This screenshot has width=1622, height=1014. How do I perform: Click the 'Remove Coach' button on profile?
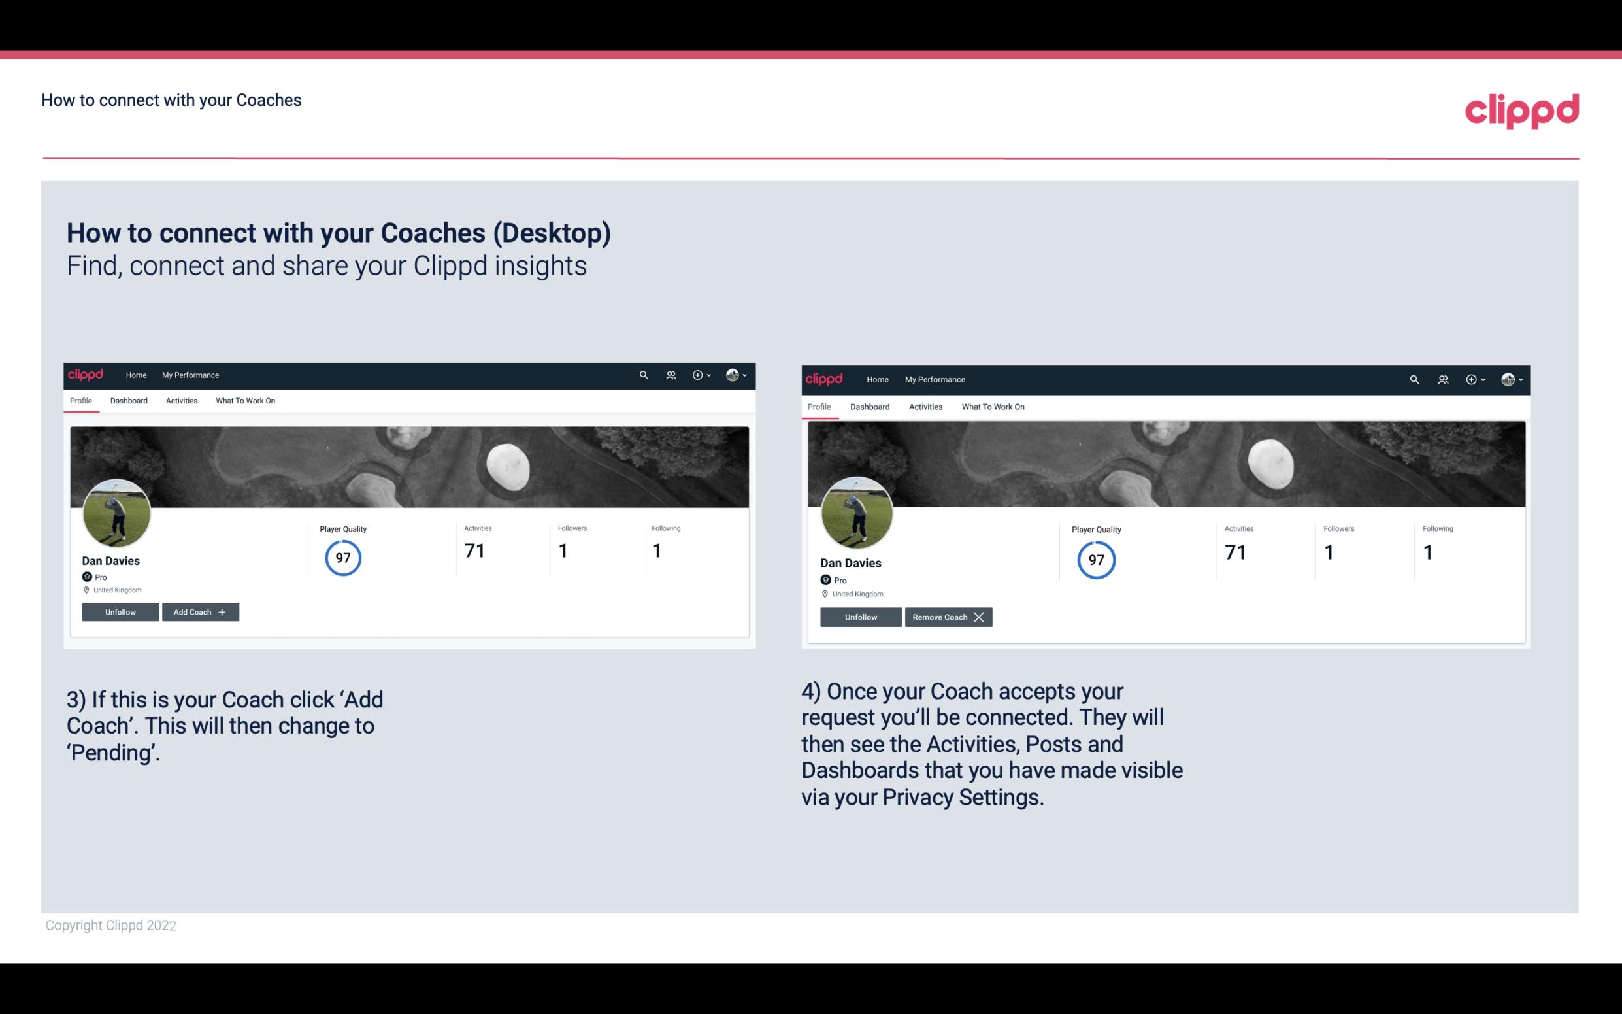click(x=948, y=617)
